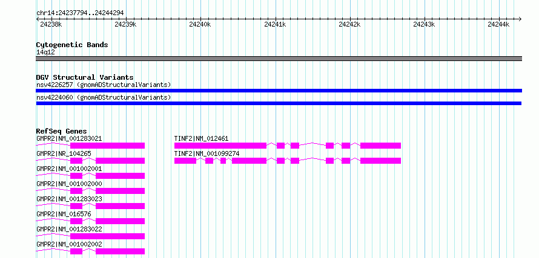Click the 24243k ruler tick label
Viewport: 539px width, 258px height.
point(424,24)
